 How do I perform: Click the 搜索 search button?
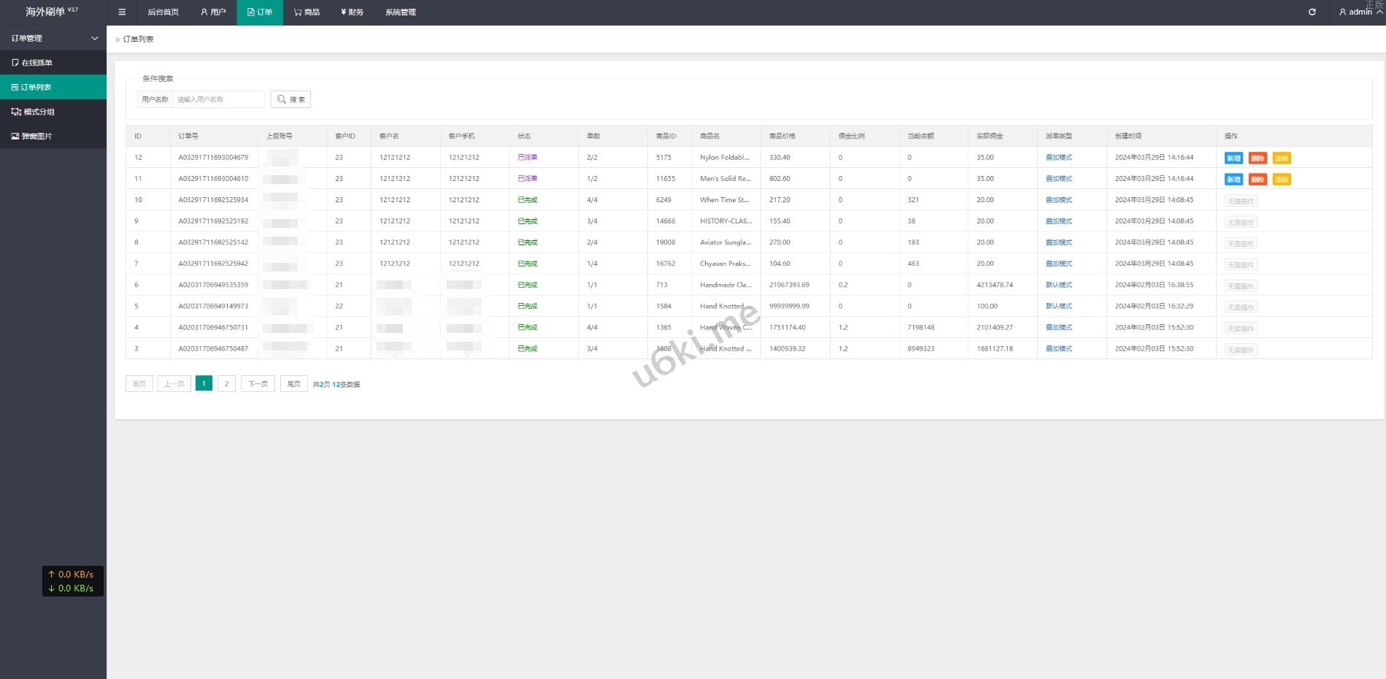coord(290,99)
